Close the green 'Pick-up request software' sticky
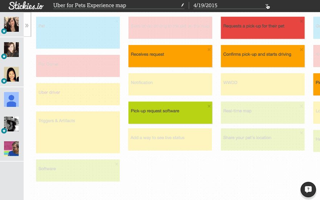This screenshot has width=320, height=200. 209,106
